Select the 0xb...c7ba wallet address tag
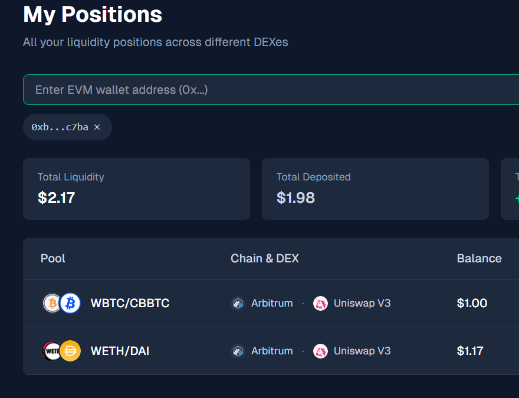The height and width of the screenshot is (398, 519). [x=60, y=127]
